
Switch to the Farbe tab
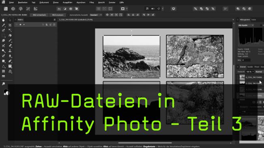pyautogui.click(x=253, y=20)
